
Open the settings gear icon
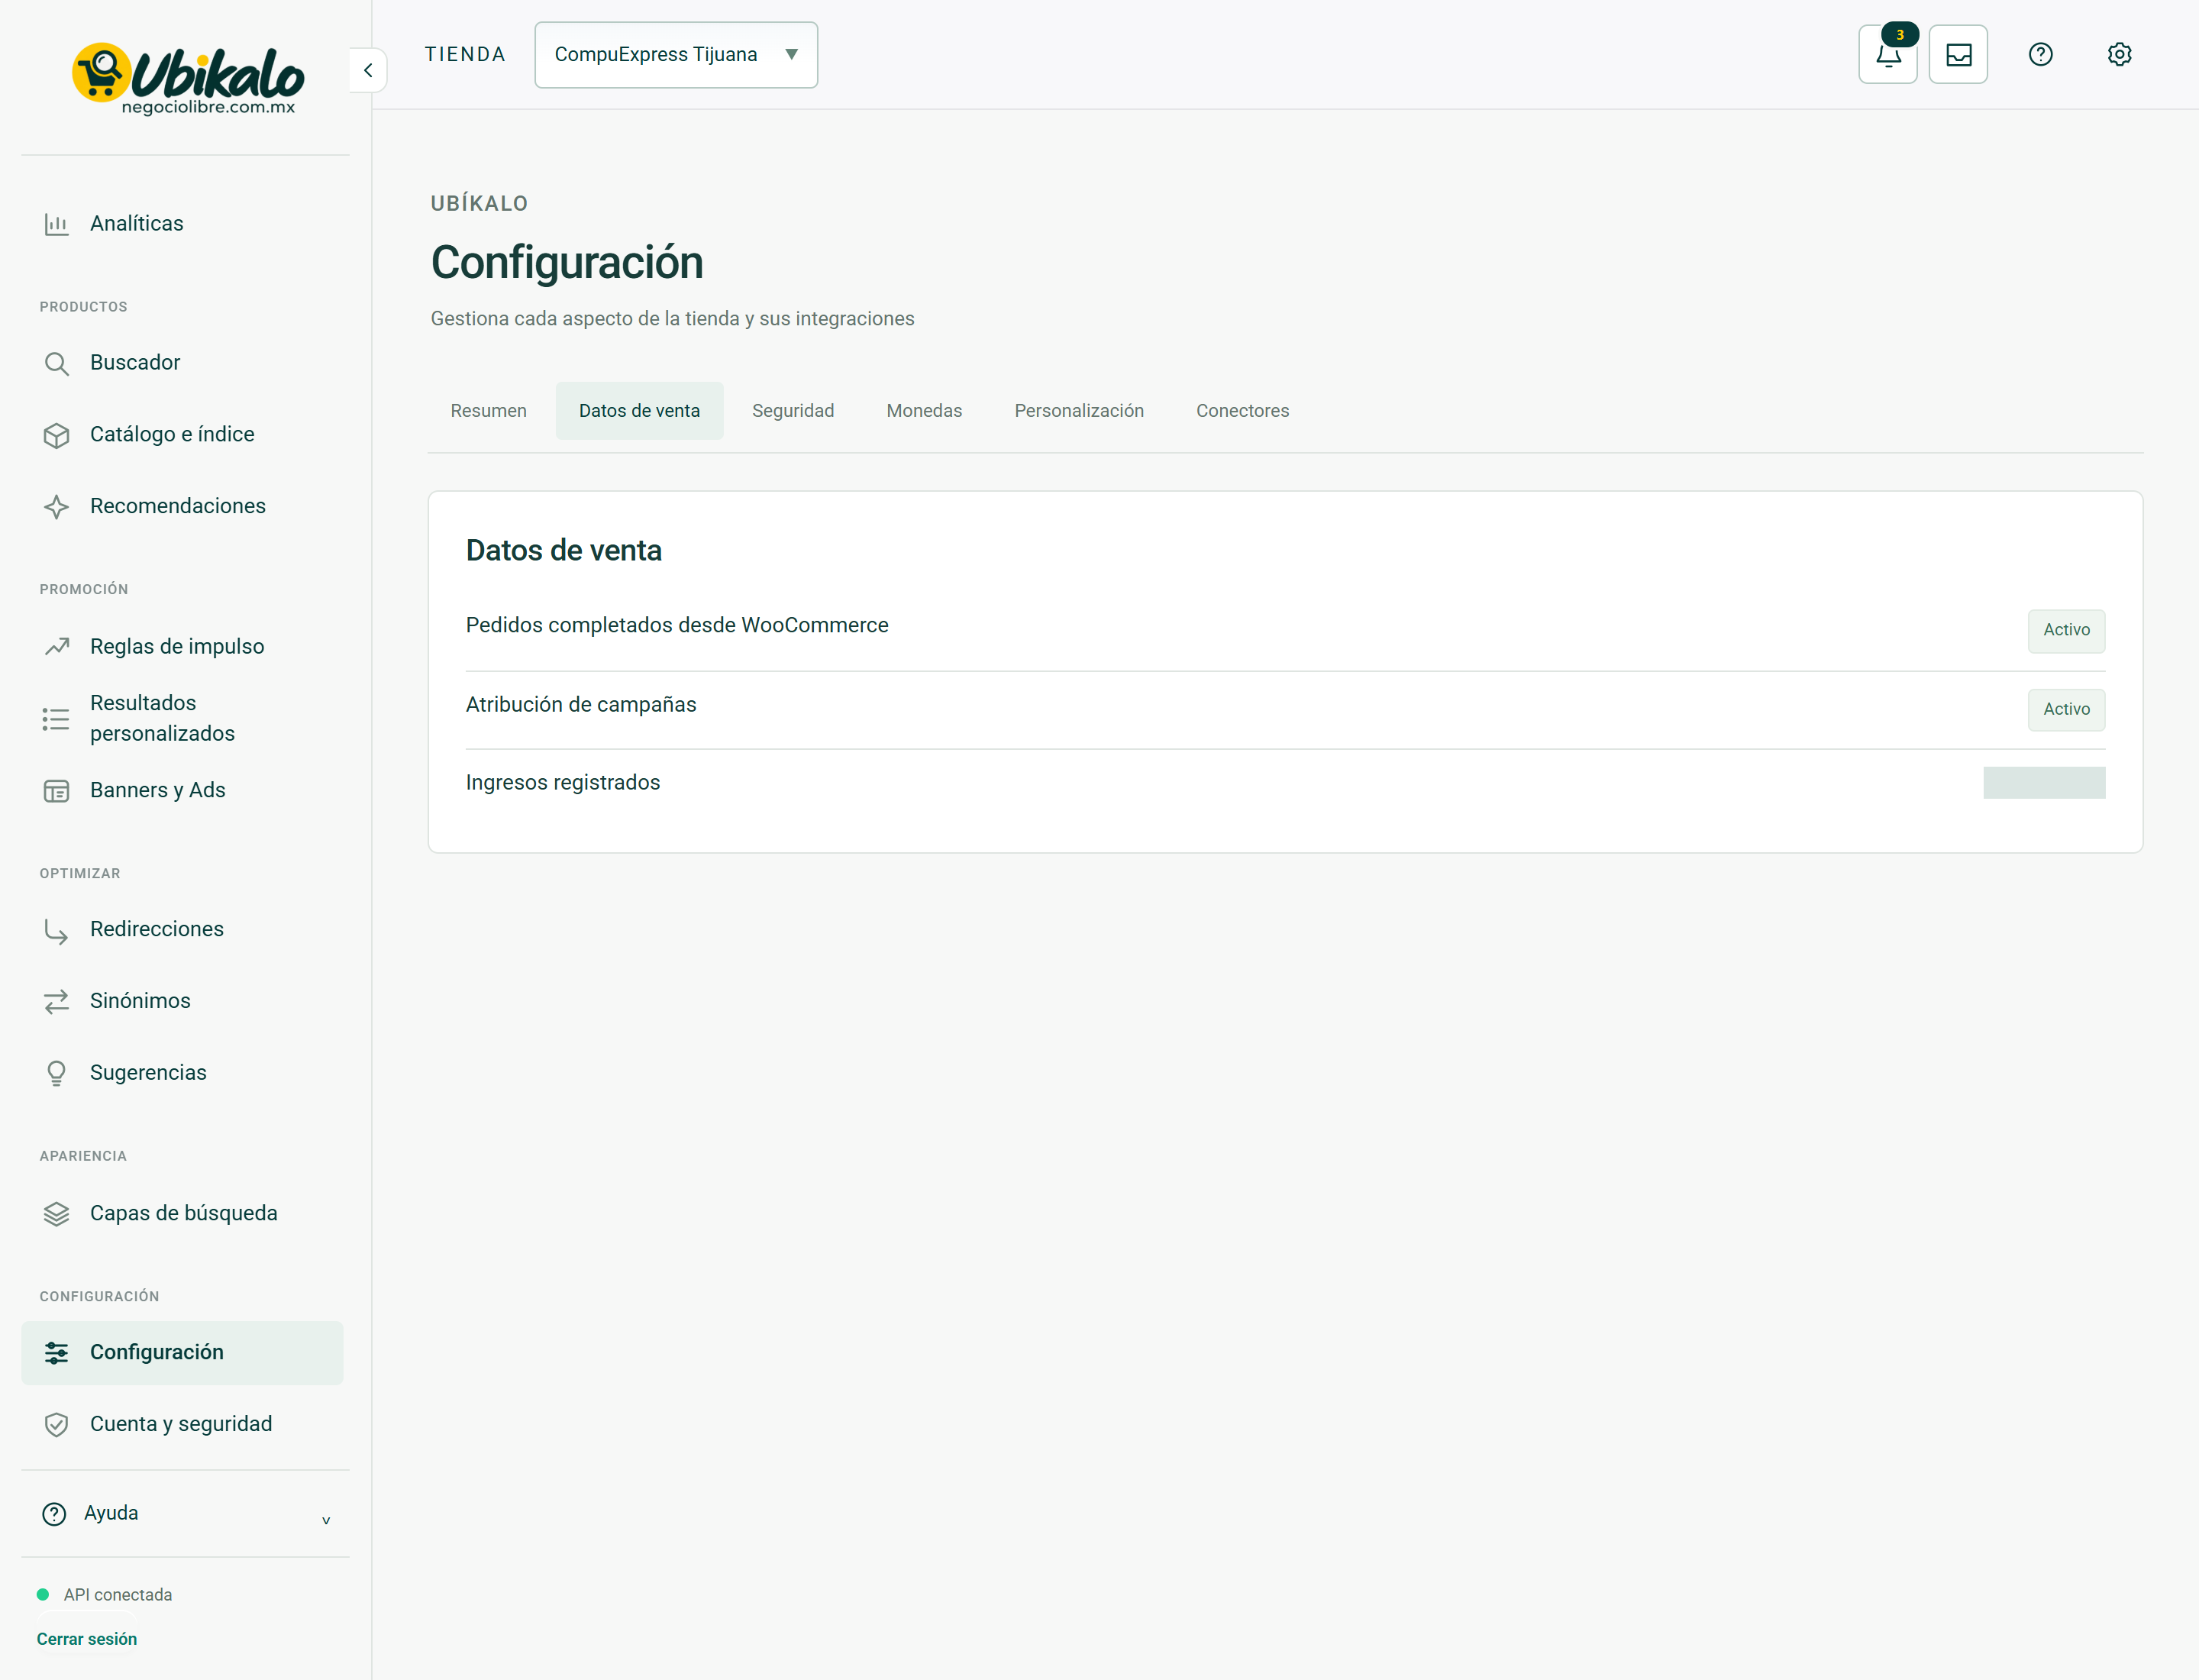click(x=2119, y=54)
